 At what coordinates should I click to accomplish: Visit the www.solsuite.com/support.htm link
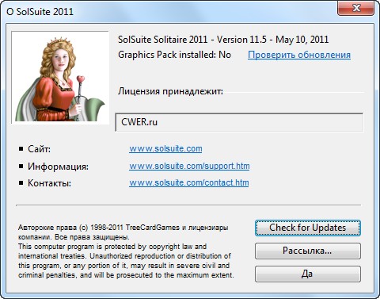pos(189,166)
